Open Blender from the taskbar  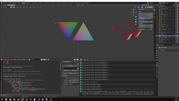[x=22, y=99]
